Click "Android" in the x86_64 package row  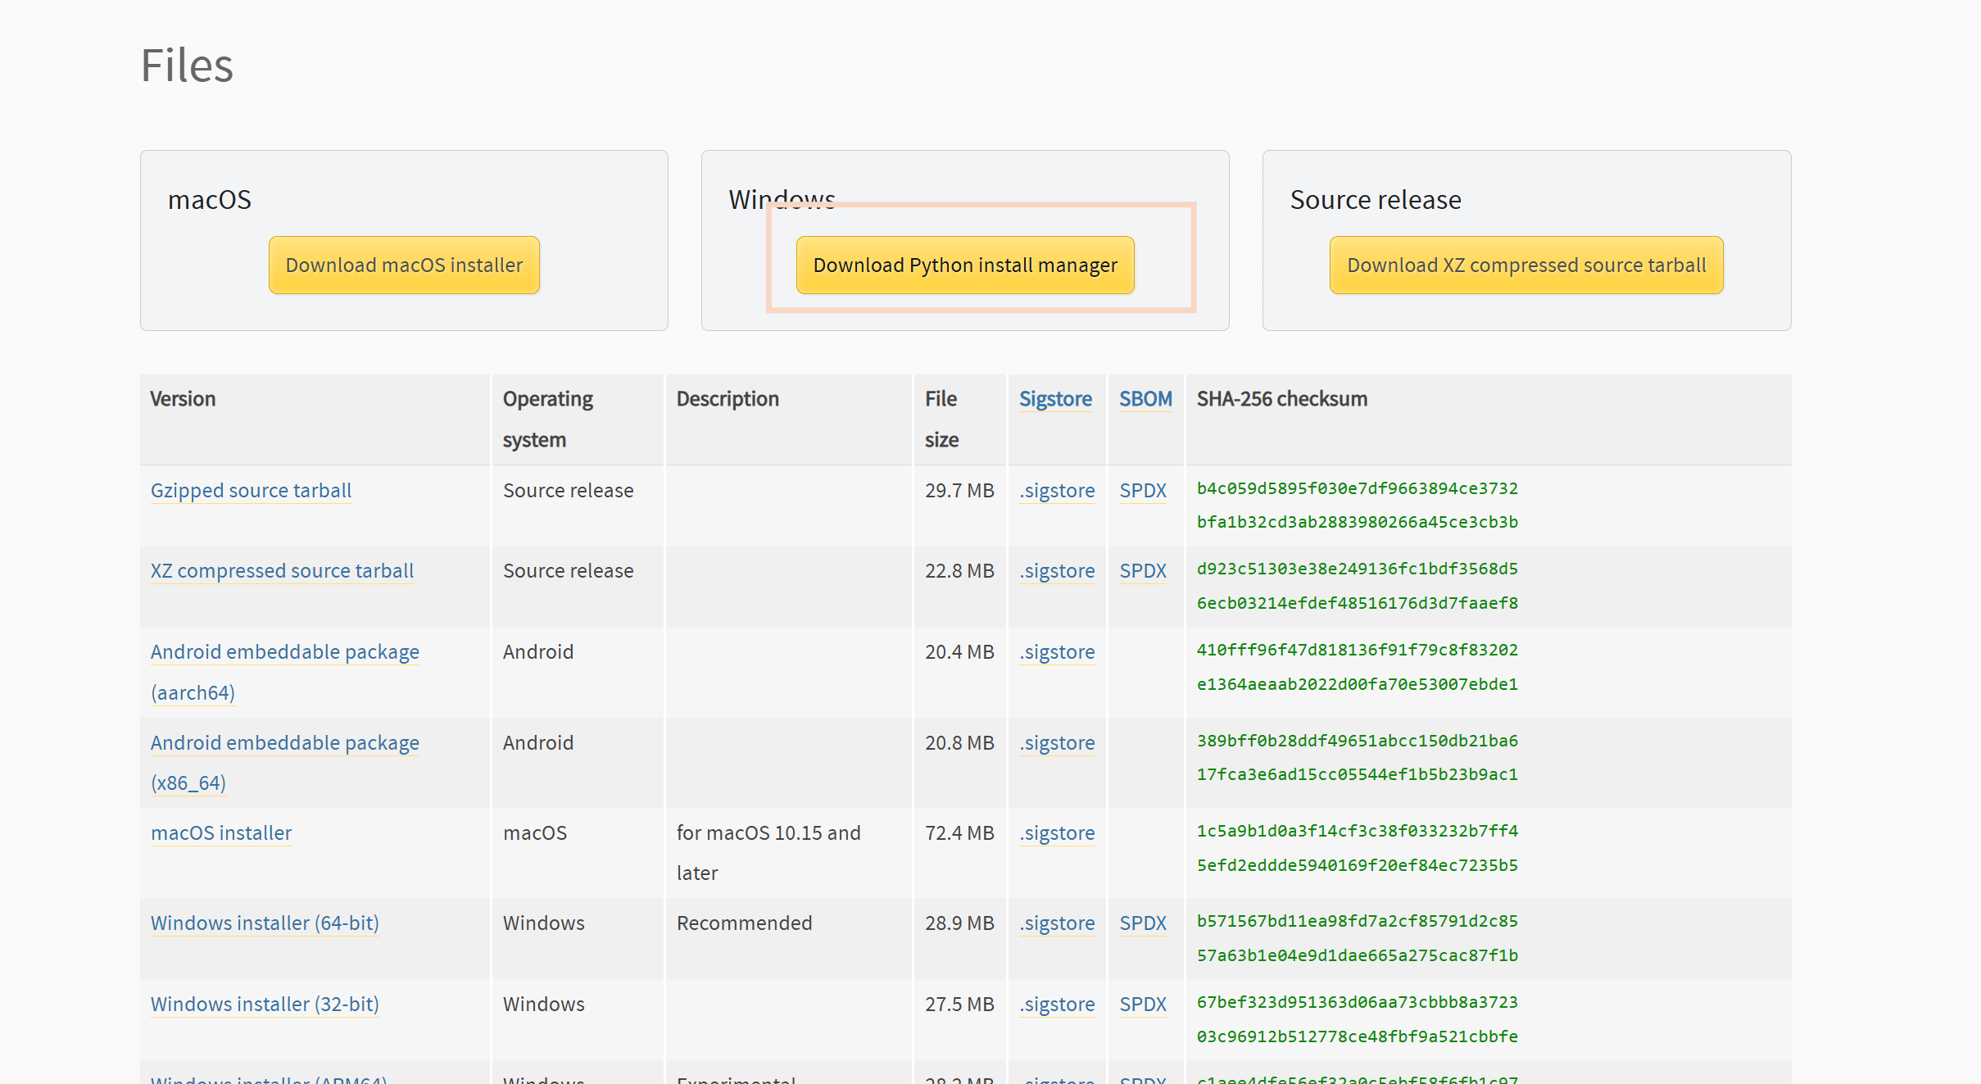pyautogui.click(x=538, y=742)
